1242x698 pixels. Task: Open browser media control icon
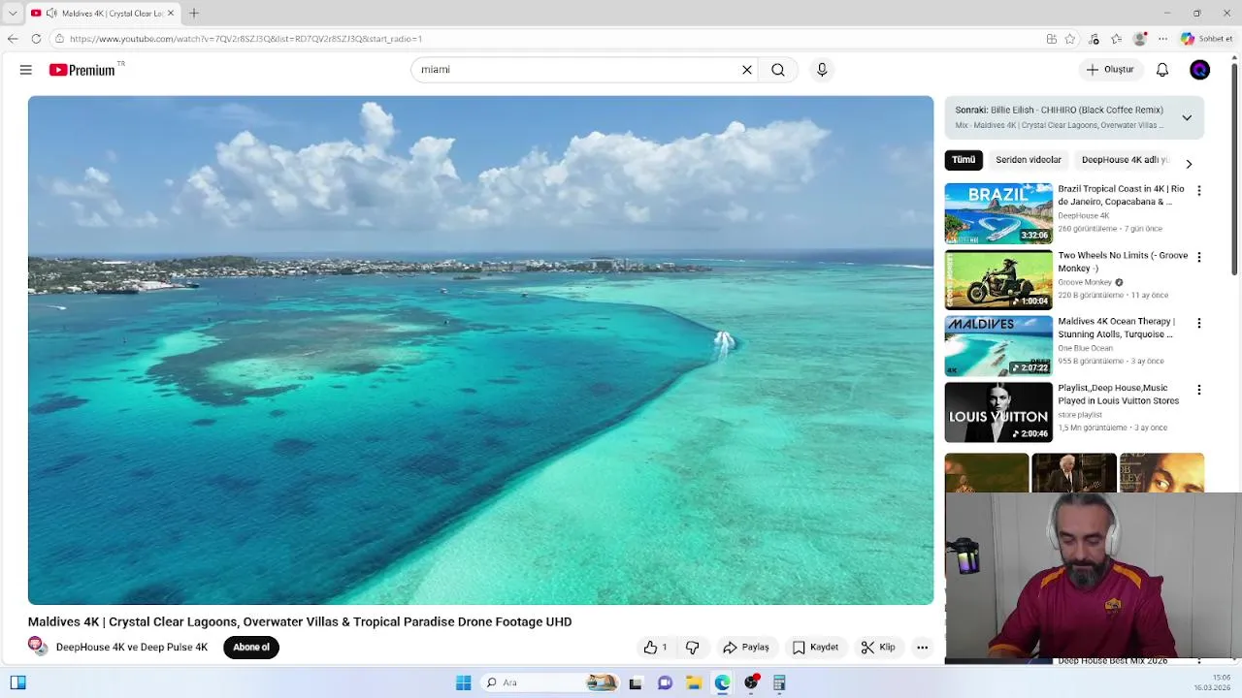(1094, 39)
